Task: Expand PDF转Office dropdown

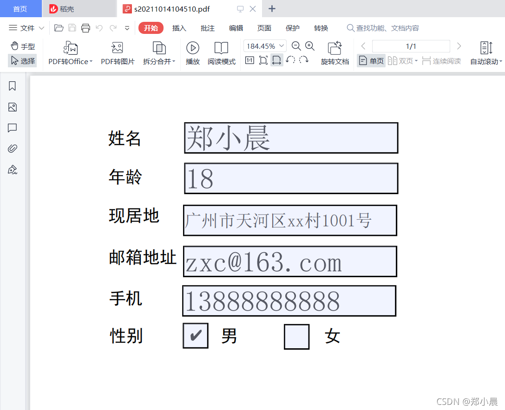Action: tap(91, 61)
